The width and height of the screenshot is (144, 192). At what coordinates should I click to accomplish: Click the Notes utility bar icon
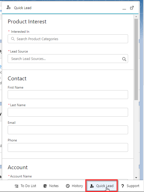point(45,186)
